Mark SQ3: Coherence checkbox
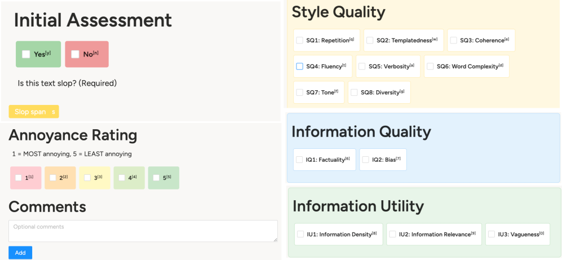Screen dimensions: 562x260 453,40
